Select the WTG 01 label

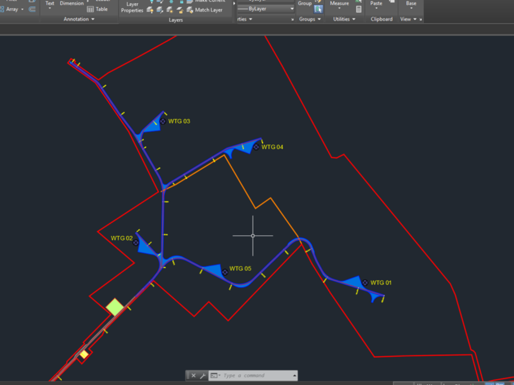tap(381, 282)
